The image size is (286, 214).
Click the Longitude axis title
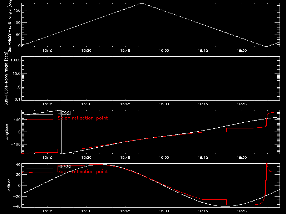pyautogui.click(x=7, y=132)
